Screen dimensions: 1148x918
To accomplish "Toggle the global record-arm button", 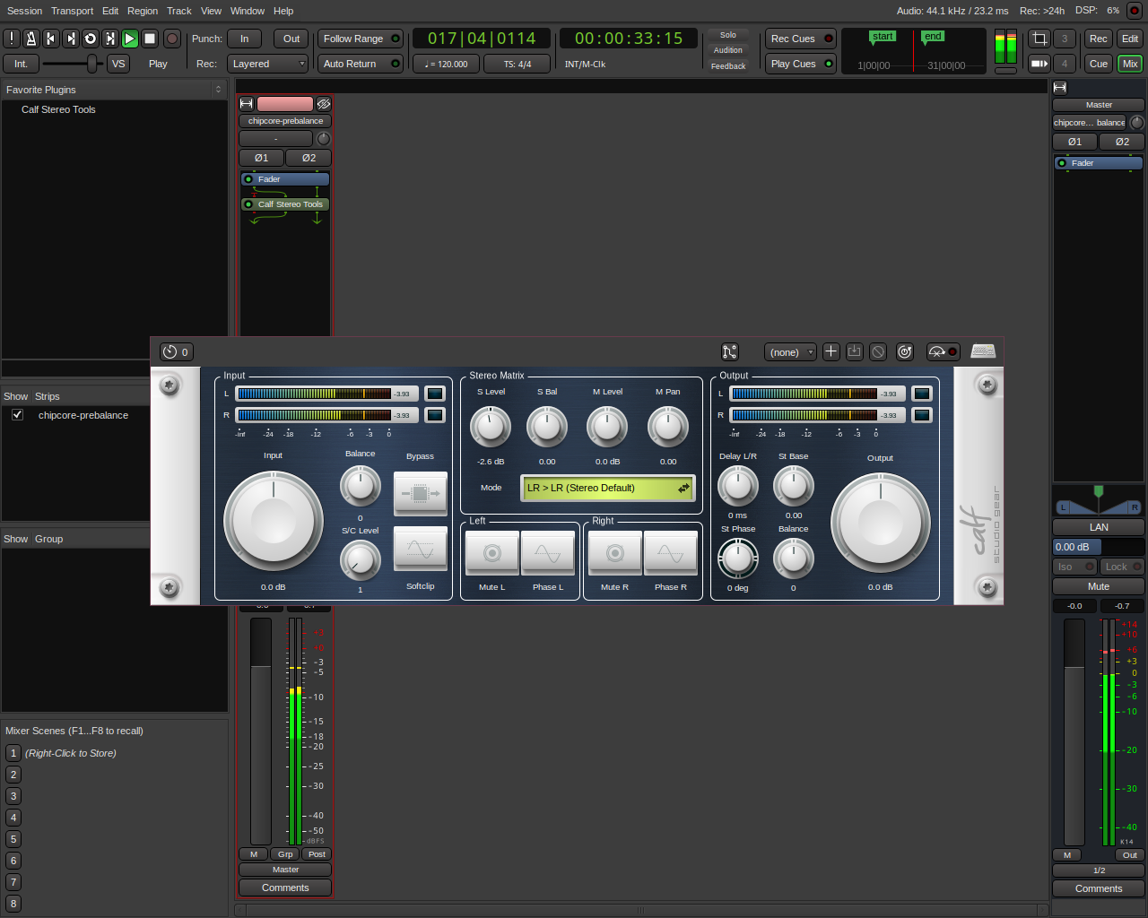I will pos(172,39).
